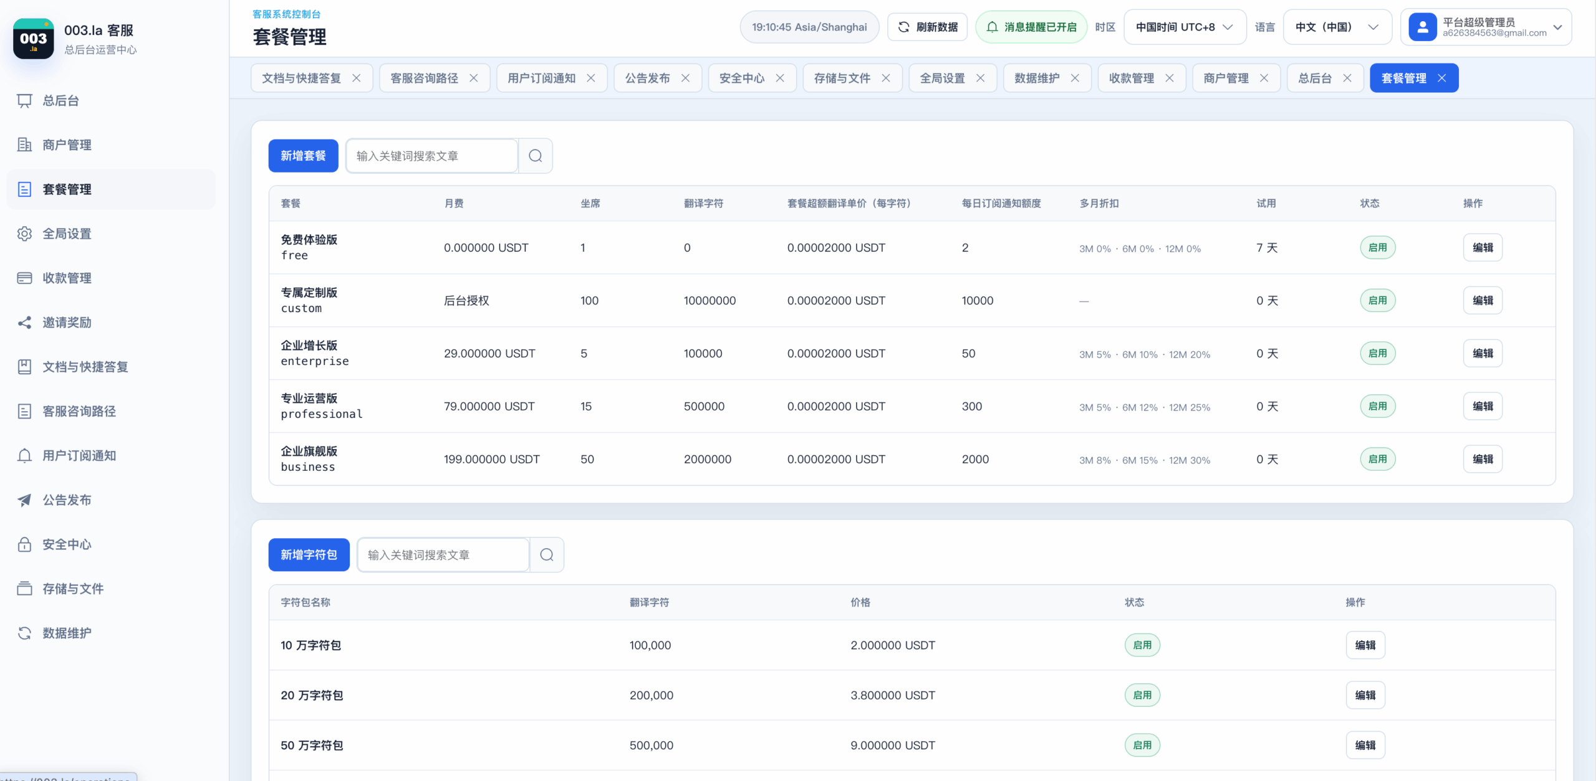Viewport: 1596px width, 781px height.
Task: Open 商户管理 sidebar item
Action: click(111, 145)
